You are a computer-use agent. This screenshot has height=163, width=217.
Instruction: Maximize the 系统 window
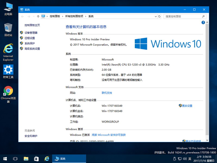(x=194, y=10)
